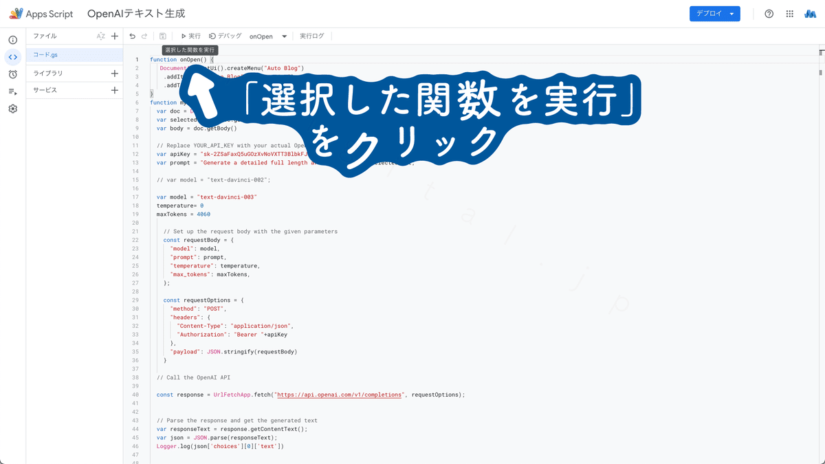Start debugging with デバッグ button
This screenshot has height=464, width=825.
pos(225,36)
